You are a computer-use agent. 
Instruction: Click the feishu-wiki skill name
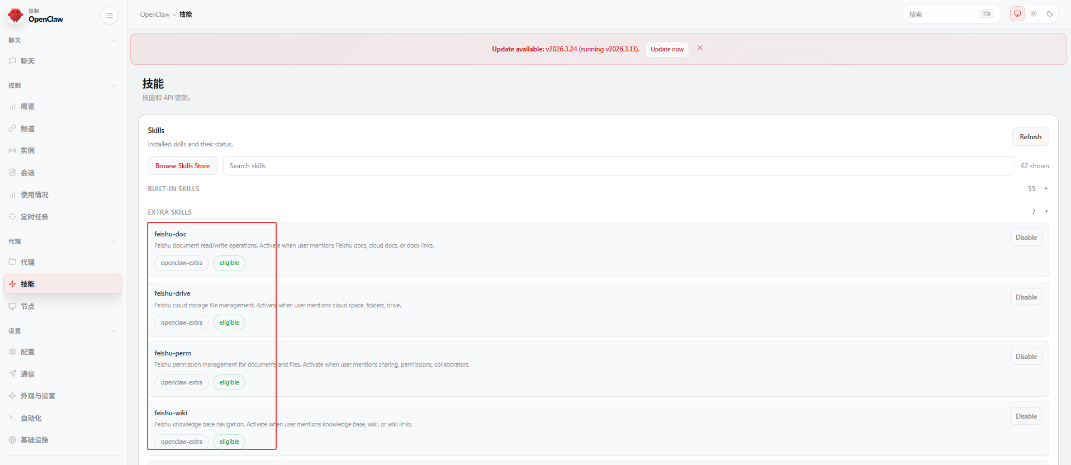[171, 413]
